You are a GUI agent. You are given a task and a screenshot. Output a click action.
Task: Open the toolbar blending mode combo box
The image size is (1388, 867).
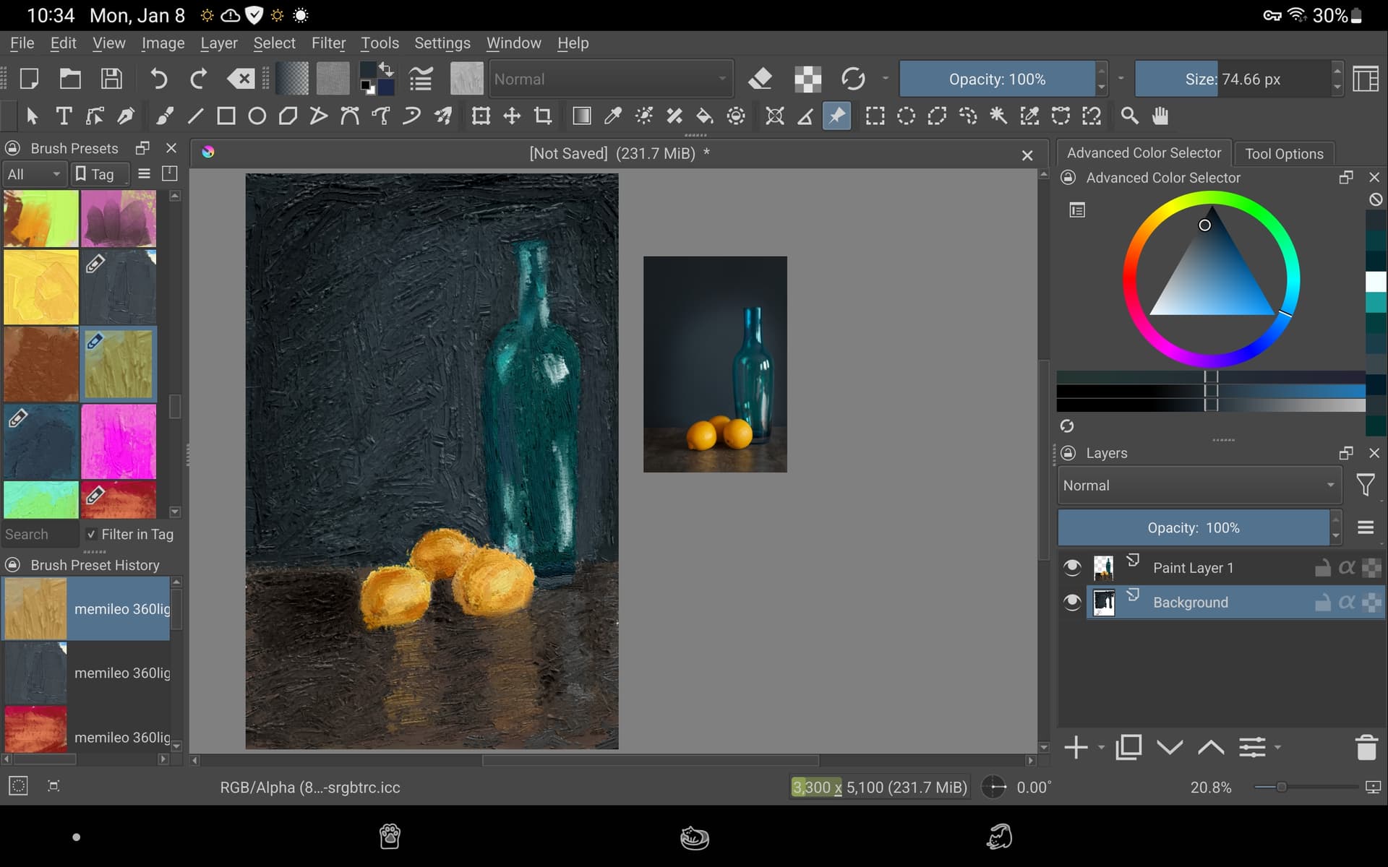pos(611,79)
